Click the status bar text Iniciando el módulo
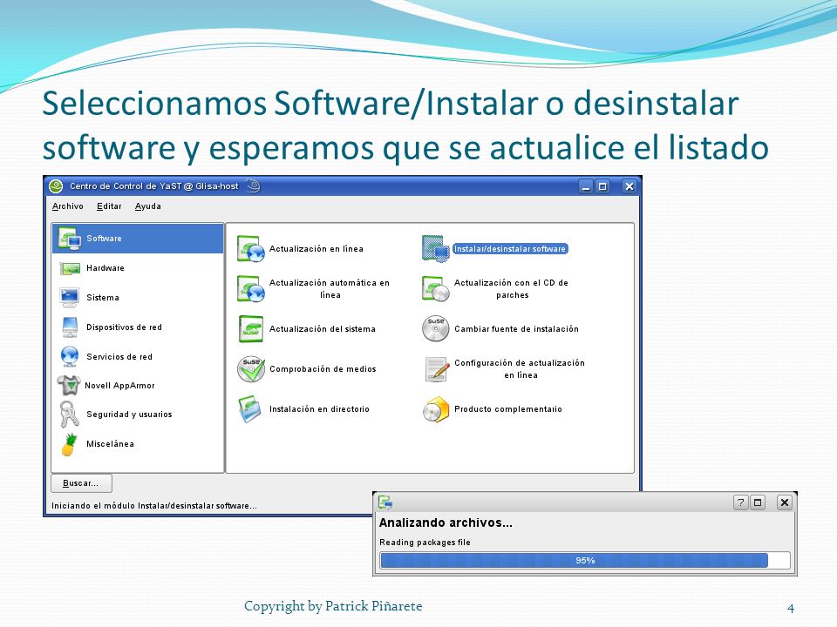 pyautogui.click(x=153, y=505)
